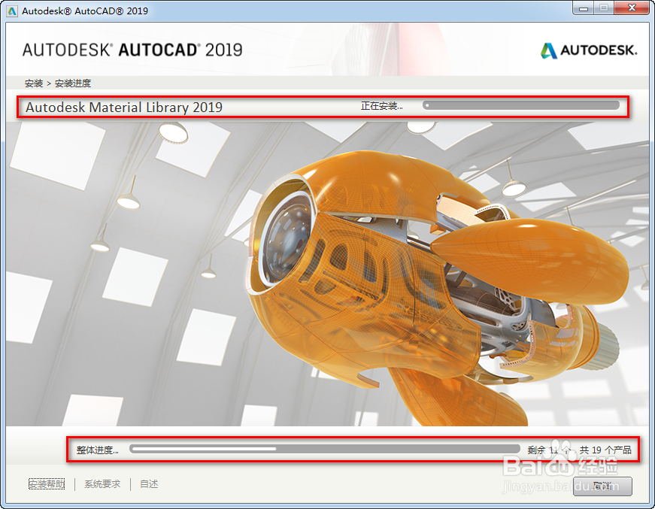Screen dimensions: 655x509
Task: Open the 自述 link
Action: click(149, 484)
